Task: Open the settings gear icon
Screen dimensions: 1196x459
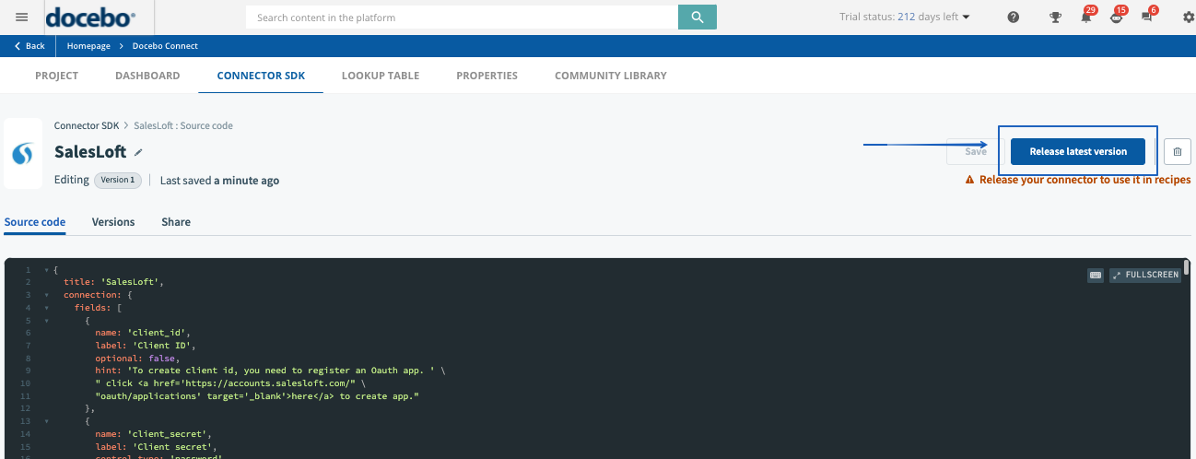Action: 1188,18
